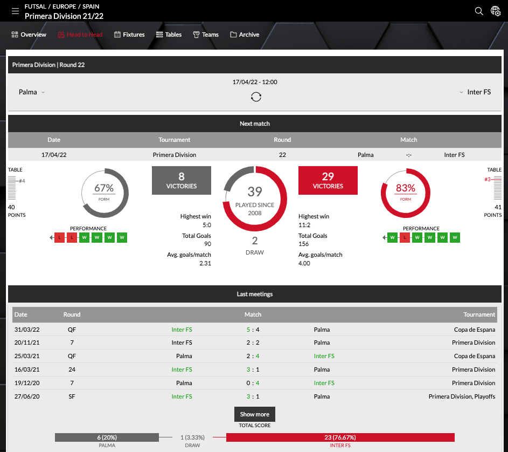Click Inter FS first green W badge
This screenshot has width=508, height=452.
pos(392,237)
